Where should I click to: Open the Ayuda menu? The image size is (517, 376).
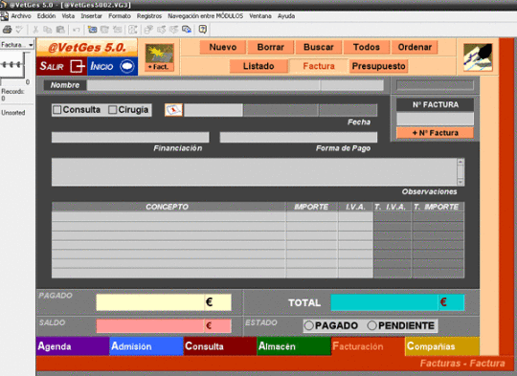(286, 16)
